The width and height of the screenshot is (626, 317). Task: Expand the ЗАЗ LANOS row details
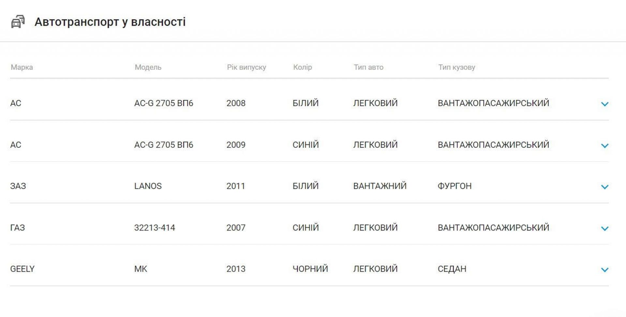click(604, 187)
